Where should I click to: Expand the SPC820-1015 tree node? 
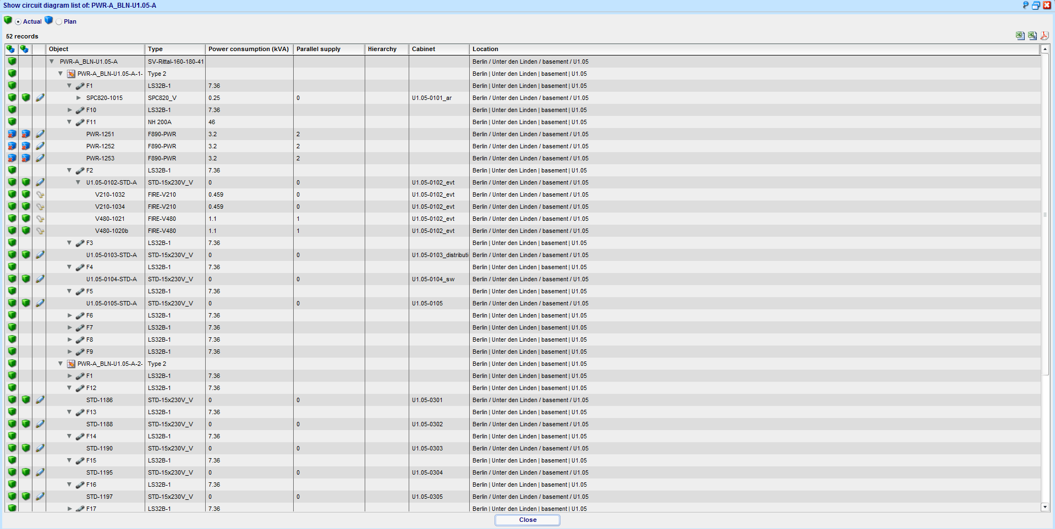click(78, 98)
